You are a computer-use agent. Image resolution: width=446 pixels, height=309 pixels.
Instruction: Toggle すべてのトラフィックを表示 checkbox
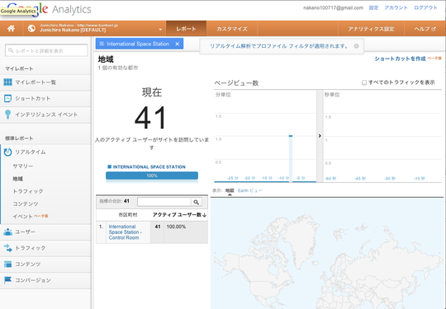click(x=363, y=82)
